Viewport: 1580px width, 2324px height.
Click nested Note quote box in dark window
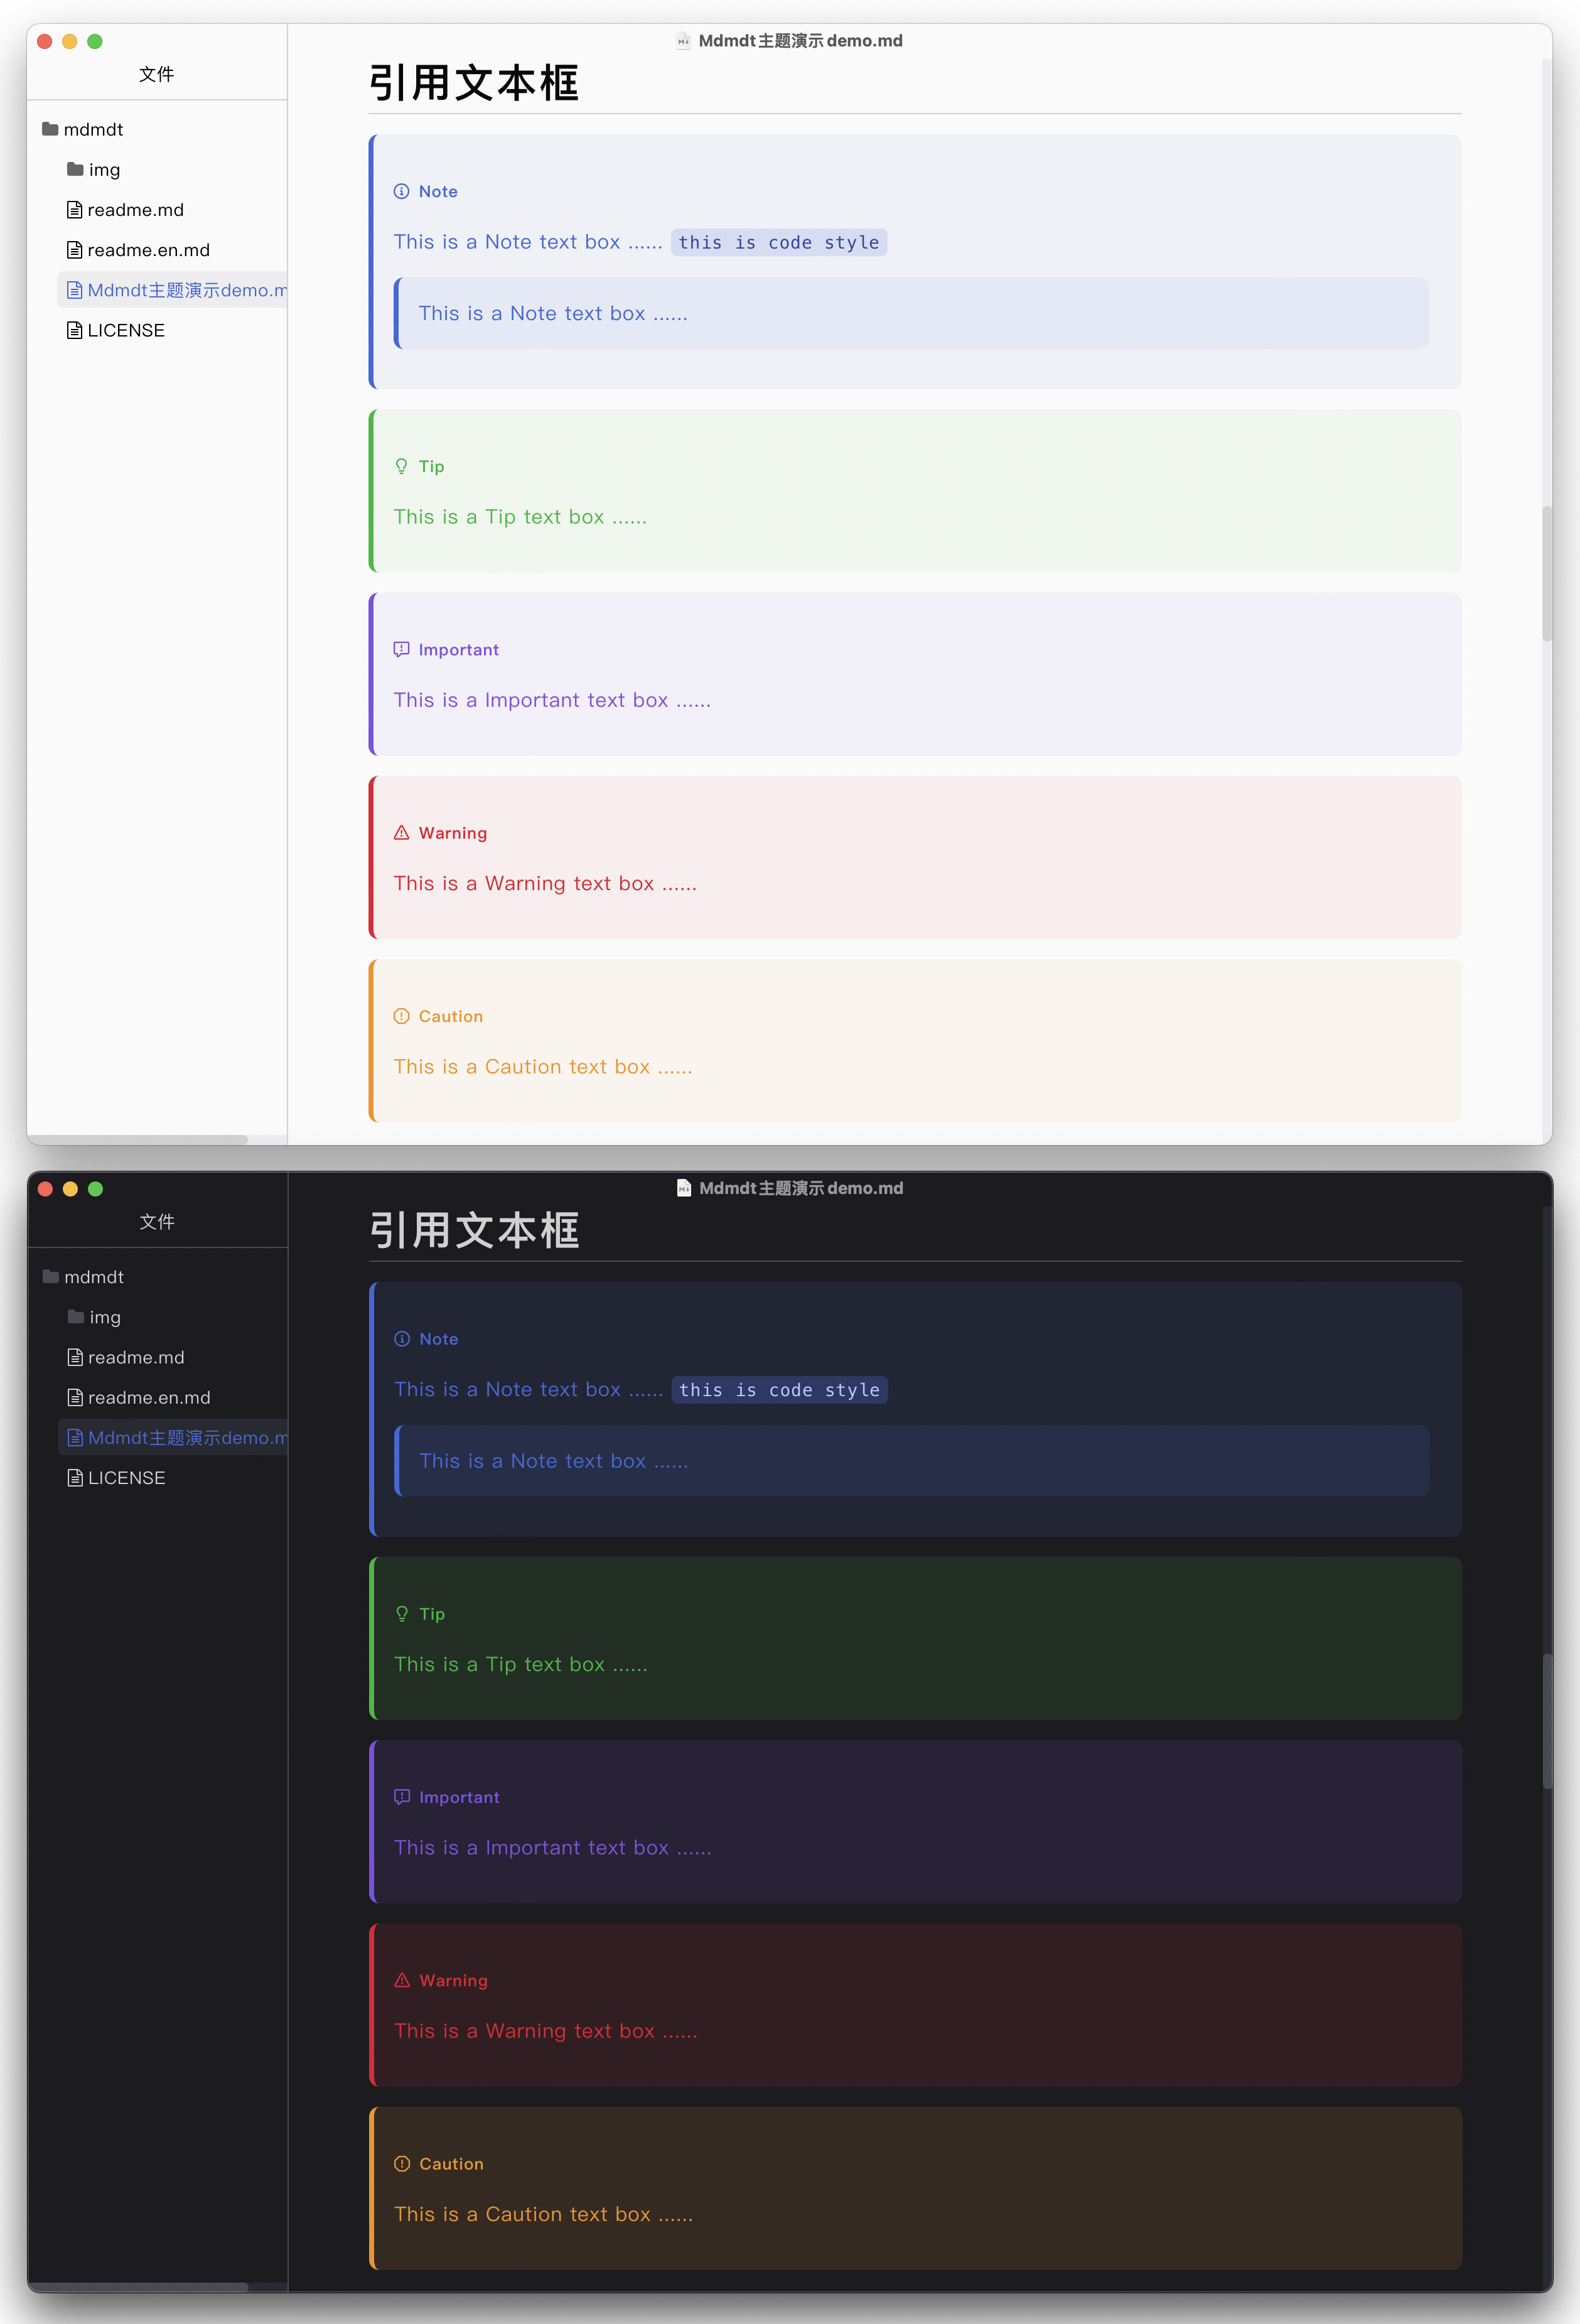912,1461
